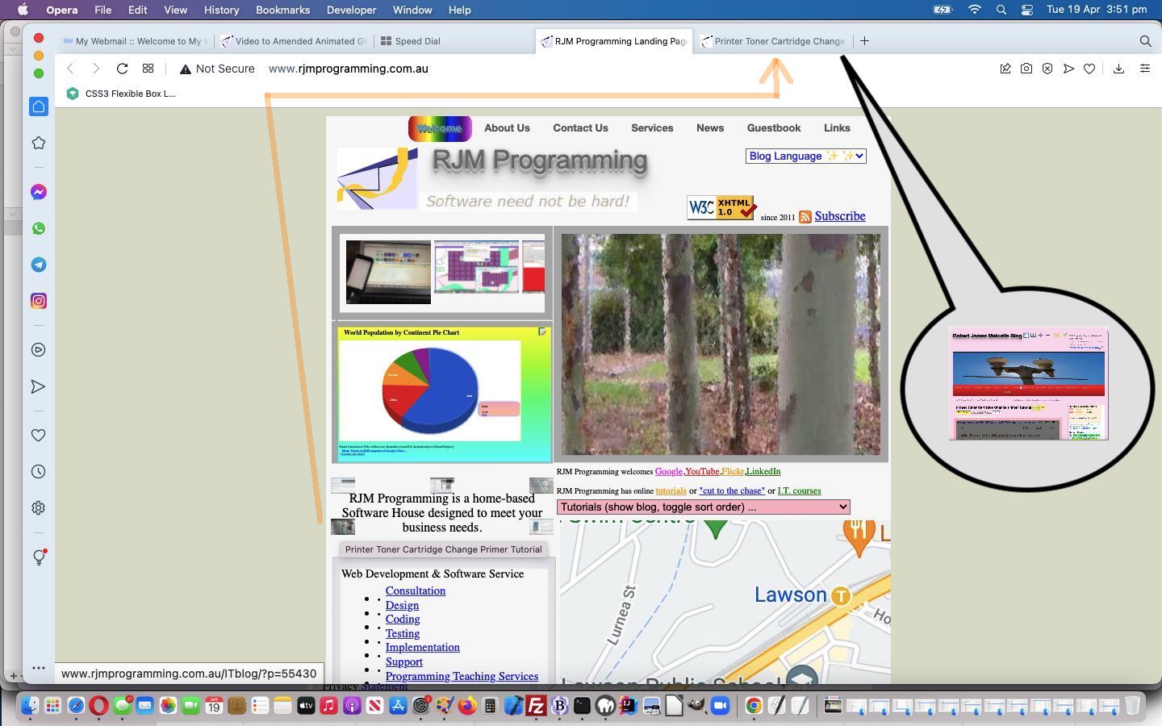
Task: Open History clock in the sidebar
Action: (x=38, y=472)
